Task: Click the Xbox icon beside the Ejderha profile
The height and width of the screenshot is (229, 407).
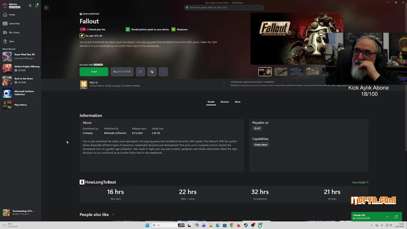Action: (30, 5)
